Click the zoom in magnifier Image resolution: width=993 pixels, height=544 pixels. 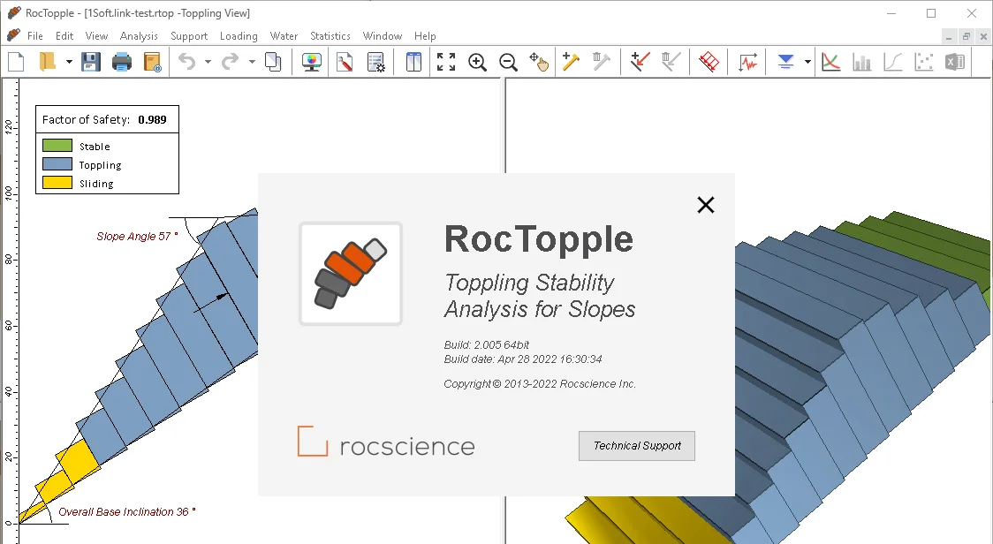[x=477, y=62]
